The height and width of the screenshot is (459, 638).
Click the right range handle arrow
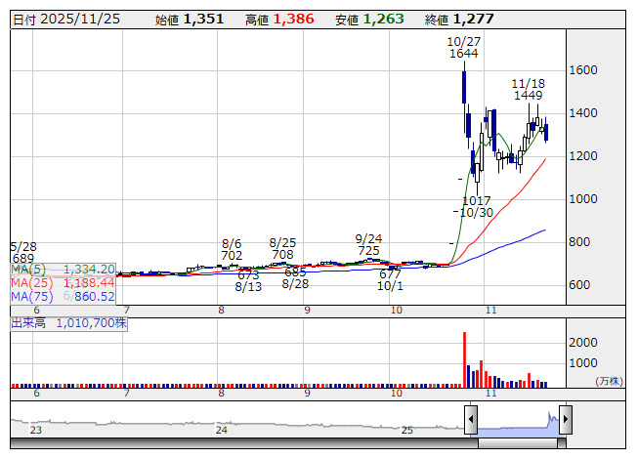click(565, 420)
